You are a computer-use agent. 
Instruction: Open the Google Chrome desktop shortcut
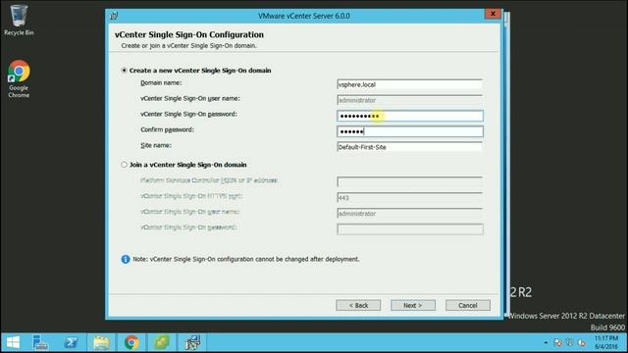tap(19, 78)
